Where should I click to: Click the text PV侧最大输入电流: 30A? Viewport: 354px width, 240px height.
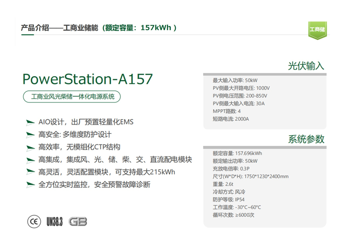pyautogui.click(x=238, y=103)
